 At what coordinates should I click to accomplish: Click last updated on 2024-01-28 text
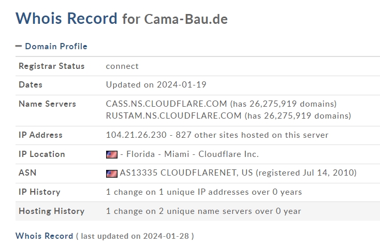[x=135, y=236]
